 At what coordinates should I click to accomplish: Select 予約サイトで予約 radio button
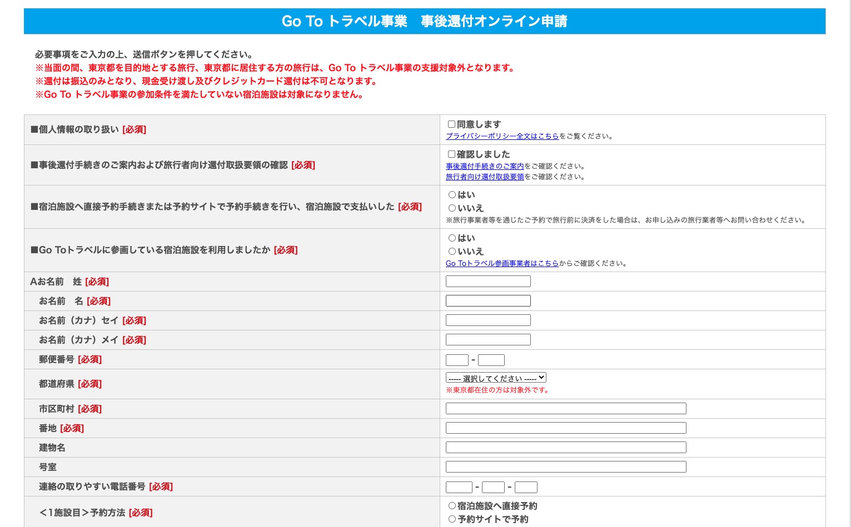coord(452,519)
